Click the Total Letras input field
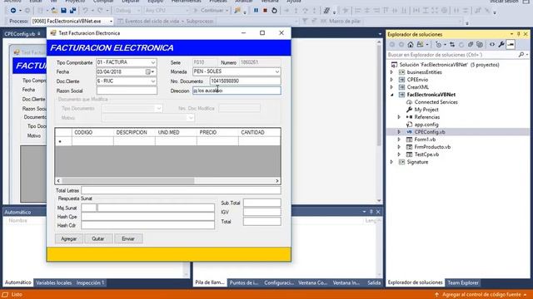 point(182,190)
